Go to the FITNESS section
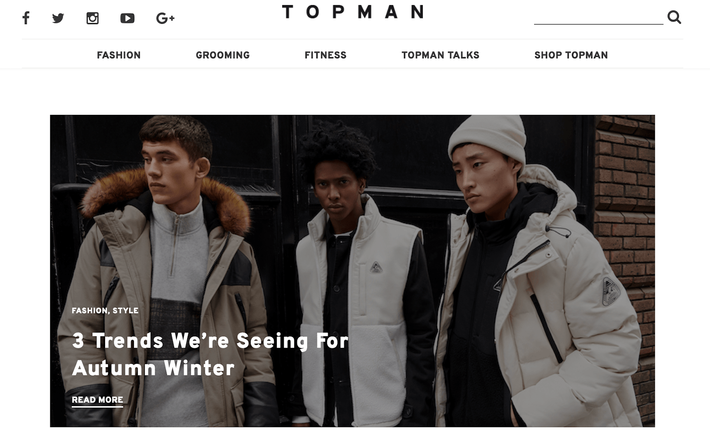The height and width of the screenshot is (447, 710). [x=325, y=55]
